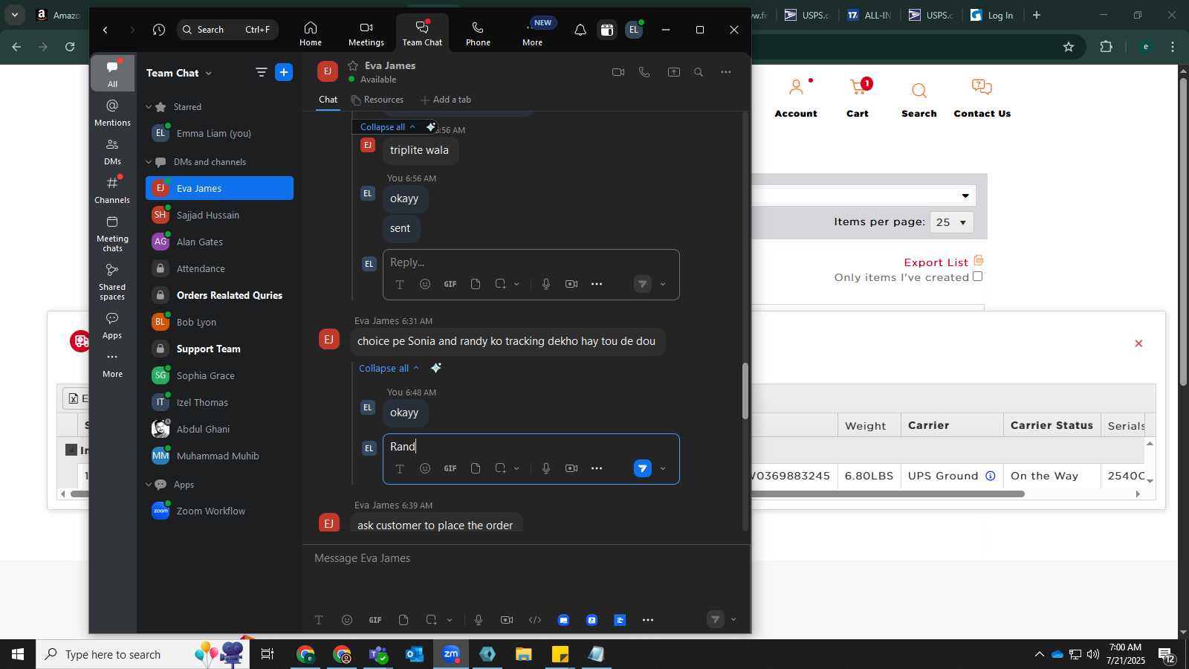Start video call with Eva James

(x=618, y=72)
